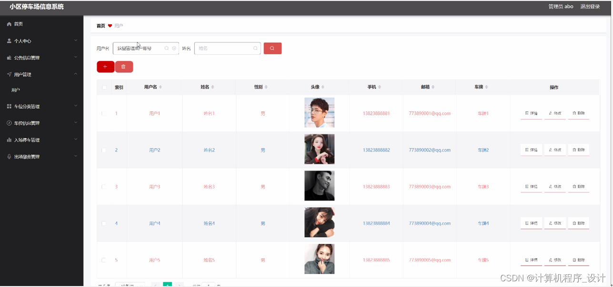Check the row checkbox for 用户2
Image resolution: width=613 pixels, height=287 pixels.
click(104, 150)
